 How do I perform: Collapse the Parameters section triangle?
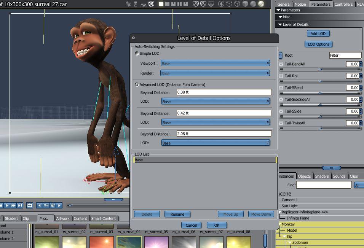pos(278,10)
